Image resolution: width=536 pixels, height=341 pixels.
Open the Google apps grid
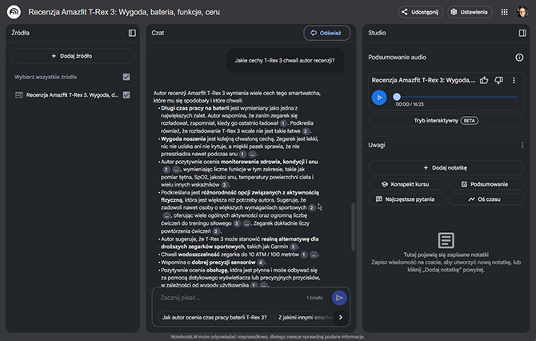[504, 12]
